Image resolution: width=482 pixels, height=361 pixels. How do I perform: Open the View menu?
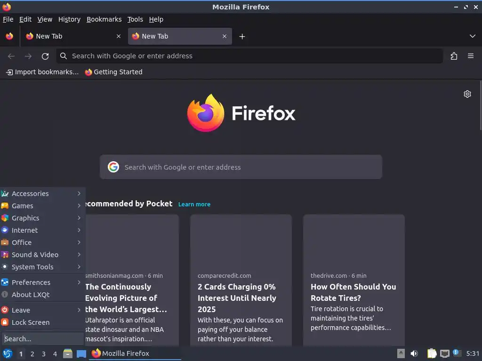pos(45,19)
